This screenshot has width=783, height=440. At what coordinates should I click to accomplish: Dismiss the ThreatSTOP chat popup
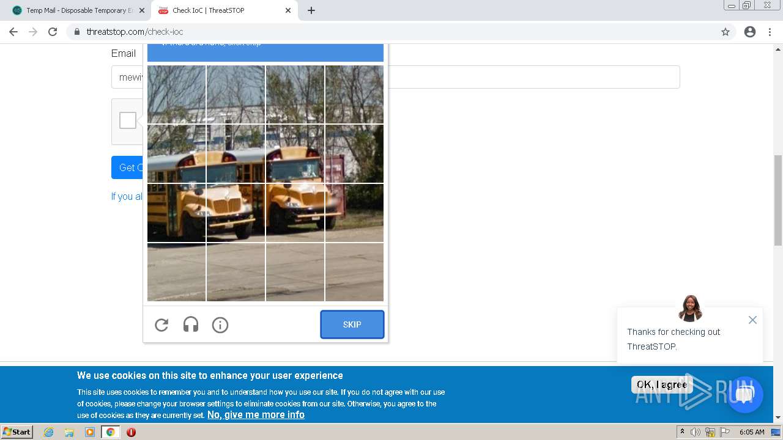[752, 320]
